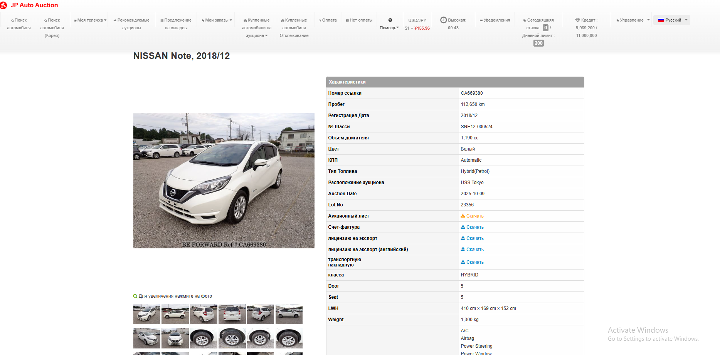The width and height of the screenshot is (720, 355).
Task: Click the credit amount 9,989,200
Action: click(585, 28)
